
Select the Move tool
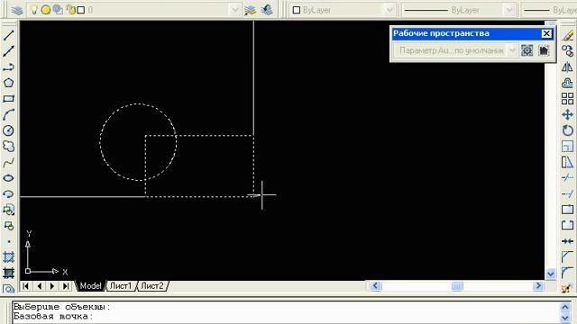pos(567,114)
